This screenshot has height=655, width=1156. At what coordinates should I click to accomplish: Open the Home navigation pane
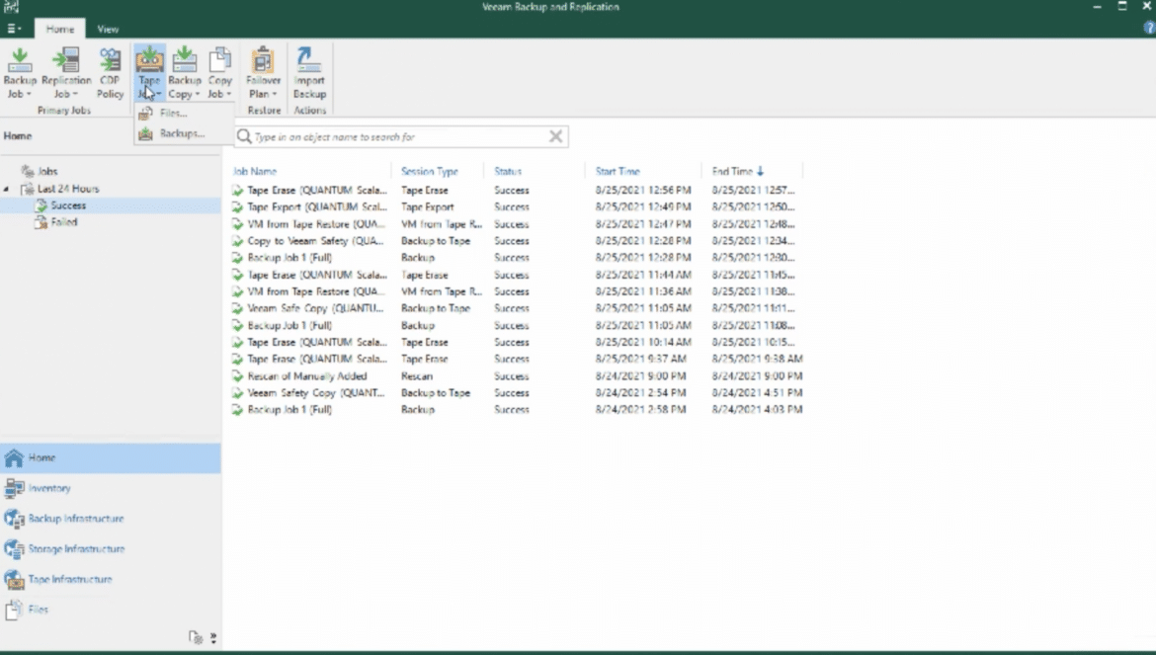pyautogui.click(x=111, y=457)
